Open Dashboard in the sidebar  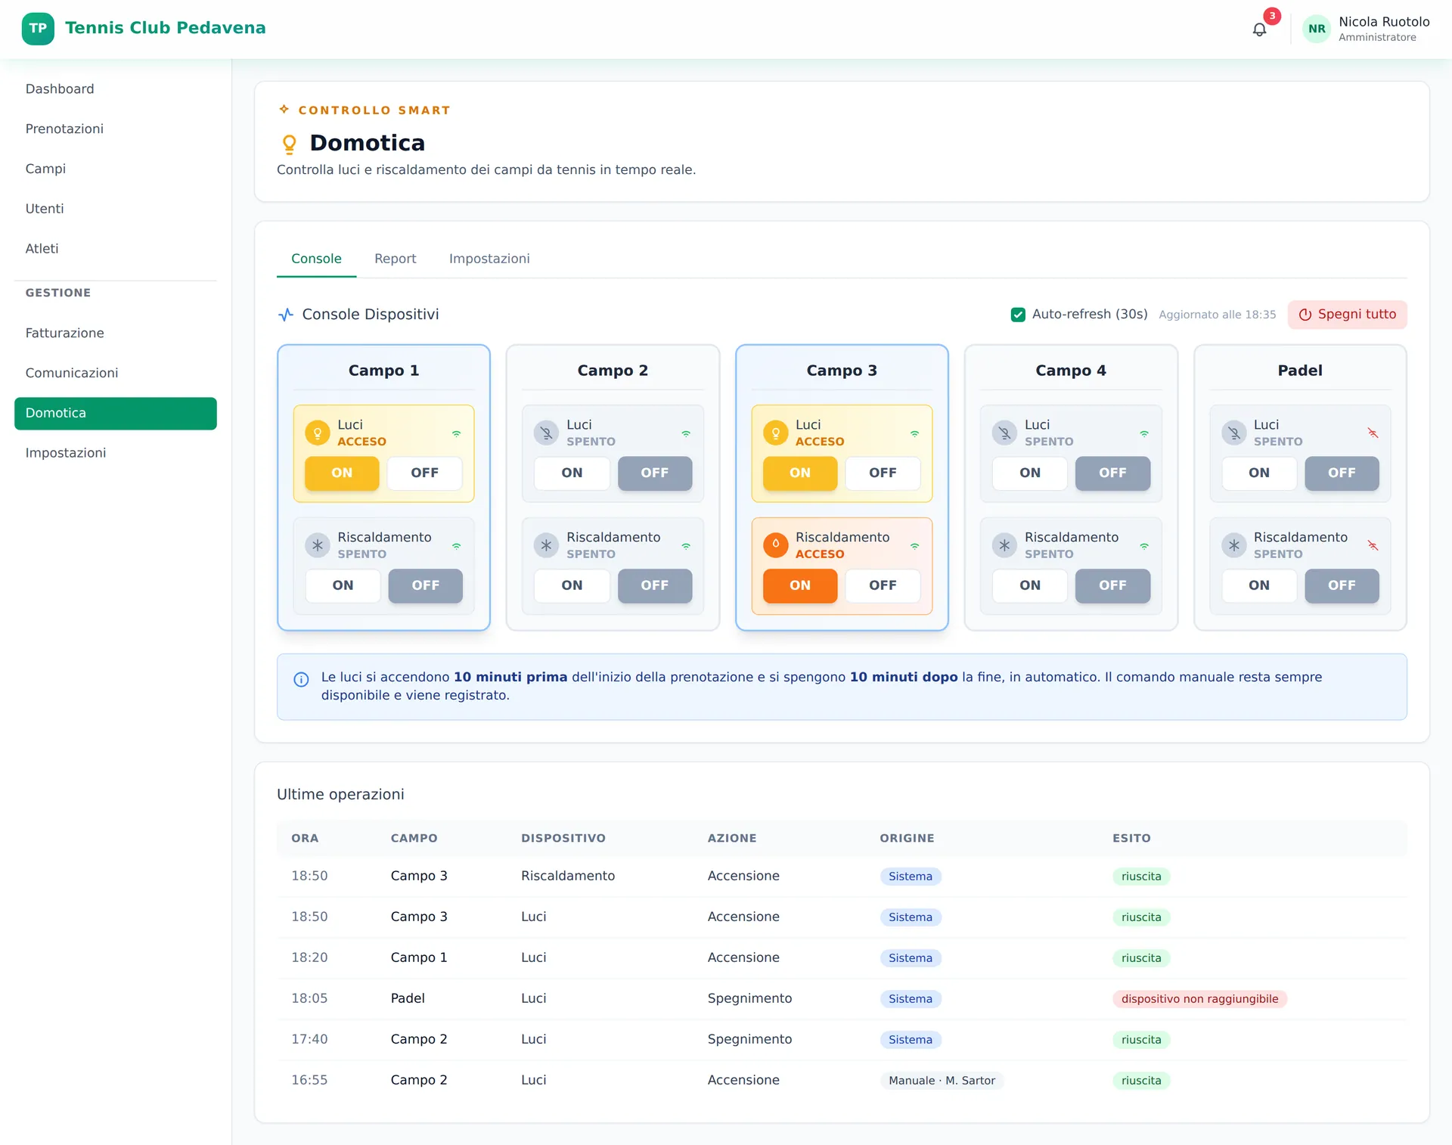tap(116, 89)
